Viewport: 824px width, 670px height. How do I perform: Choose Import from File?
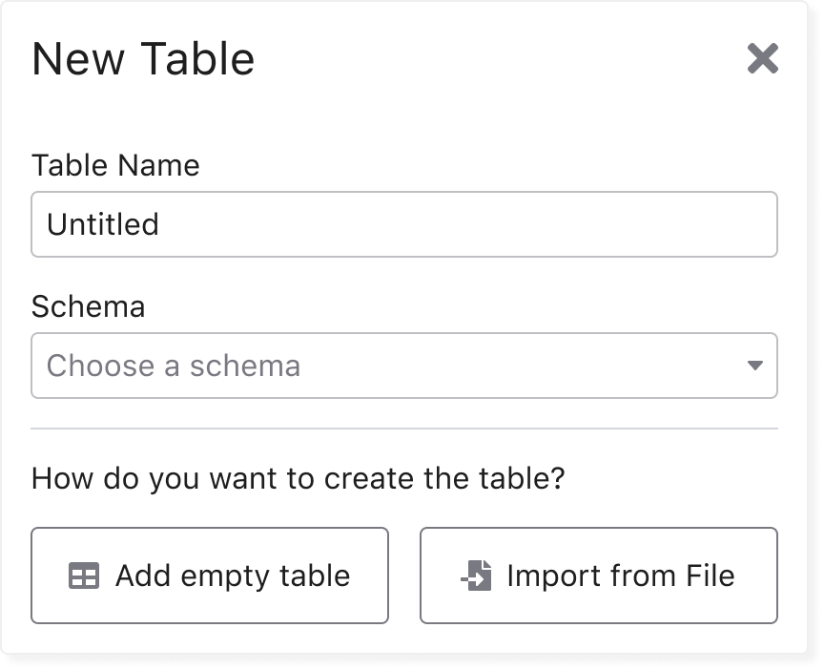pos(599,576)
